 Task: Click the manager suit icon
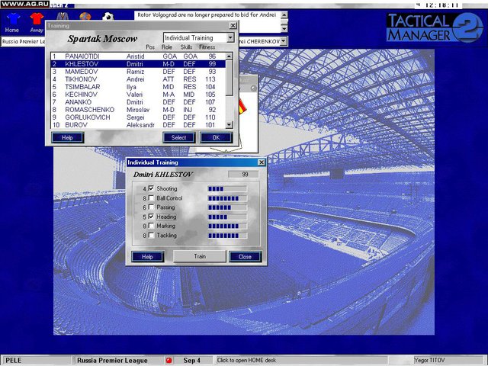63,17
